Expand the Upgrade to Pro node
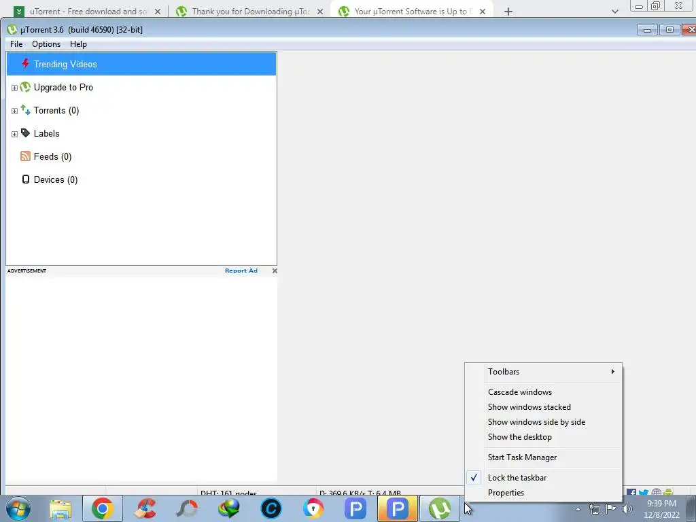The width and height of the screenshot is (696, 522). click(14, 88)
